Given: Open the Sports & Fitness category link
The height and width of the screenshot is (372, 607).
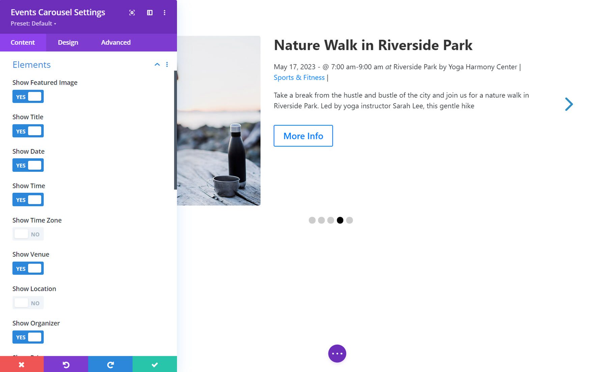Looking at the screenshot, I should pos(299,77).
